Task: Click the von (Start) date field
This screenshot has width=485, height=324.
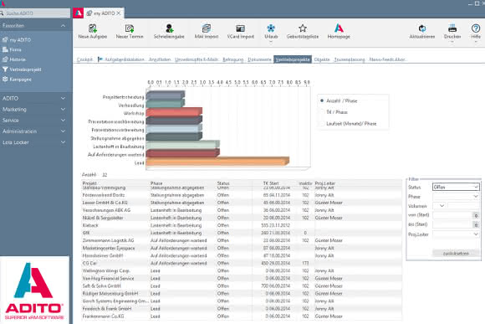Action: (x=452, y=215)
